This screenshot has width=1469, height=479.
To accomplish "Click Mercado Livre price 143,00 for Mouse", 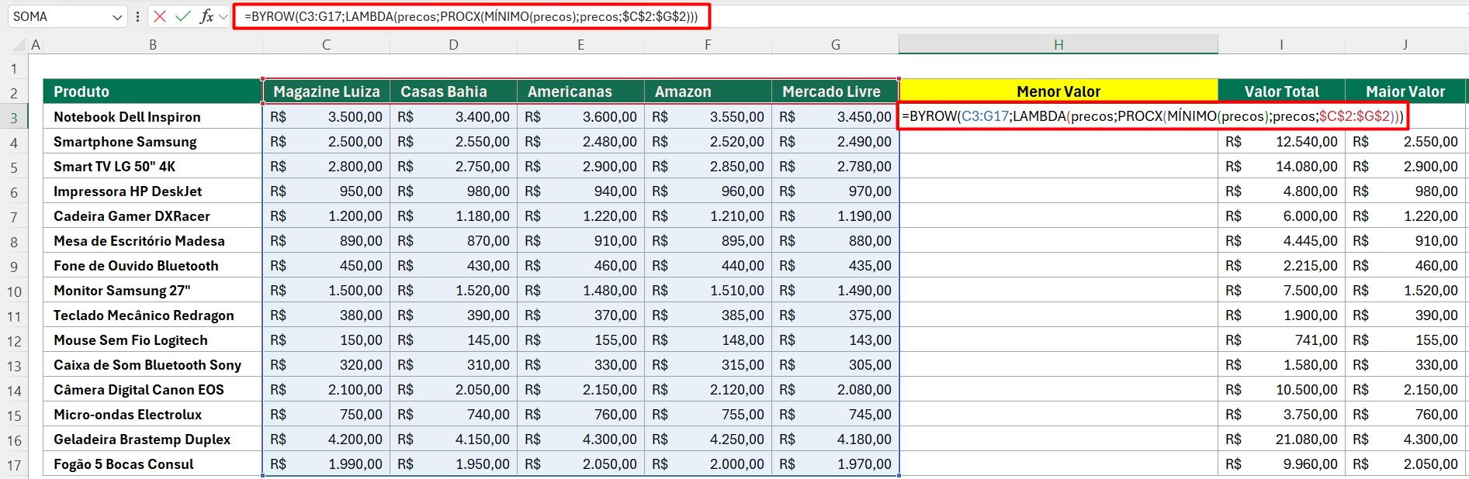I will click(835, 339).
